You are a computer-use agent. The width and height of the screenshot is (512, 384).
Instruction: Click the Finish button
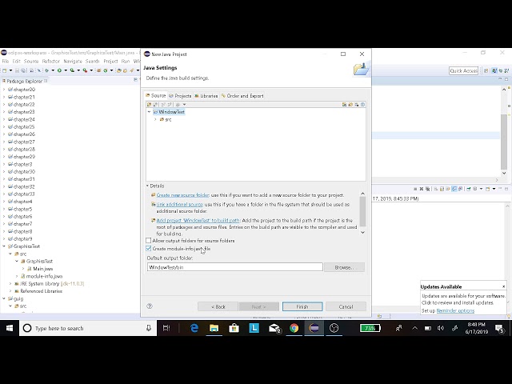(302, 306)
